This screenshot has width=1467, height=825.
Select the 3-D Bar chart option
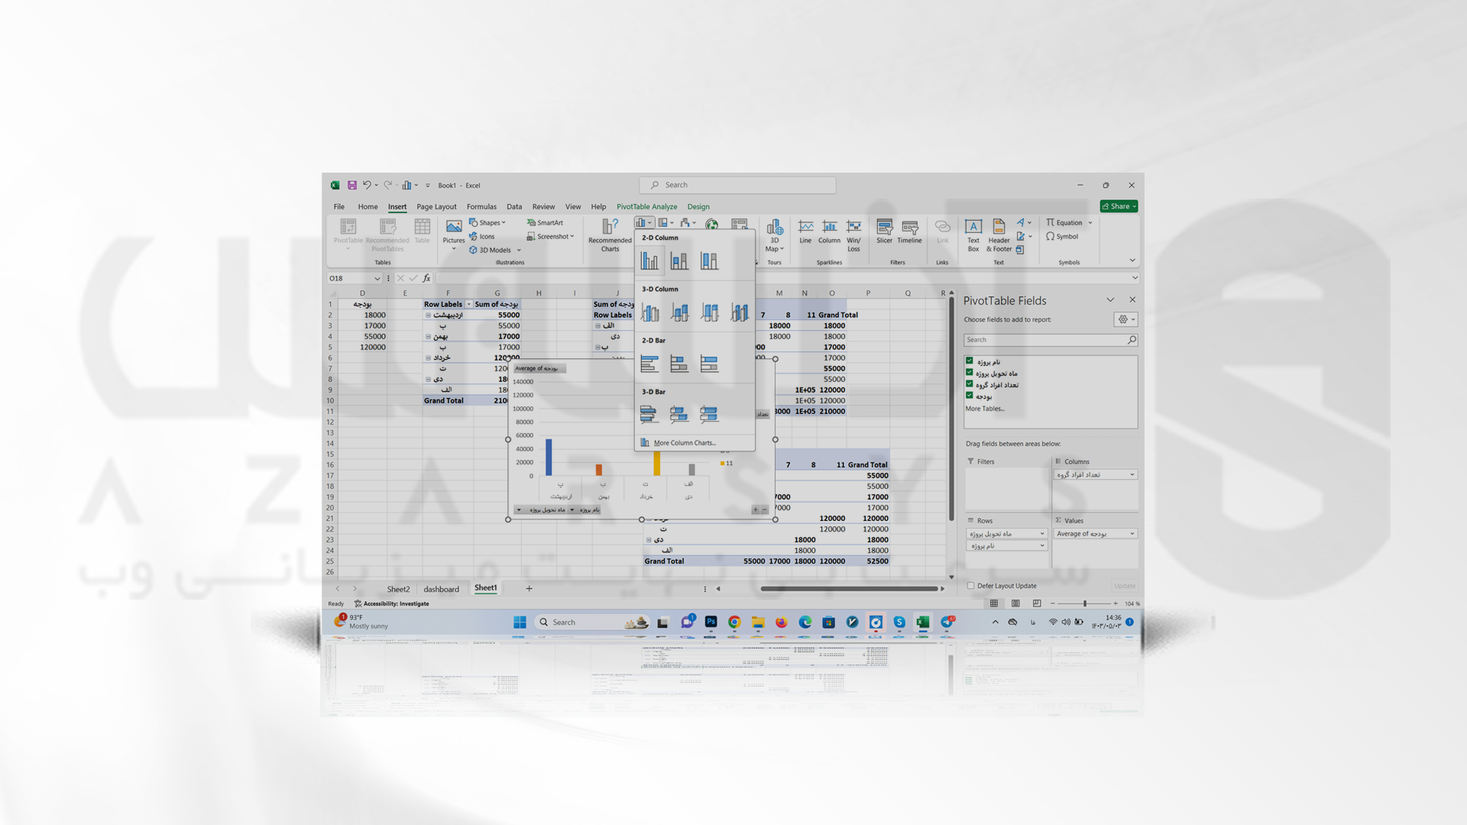[x=650, y=415]
